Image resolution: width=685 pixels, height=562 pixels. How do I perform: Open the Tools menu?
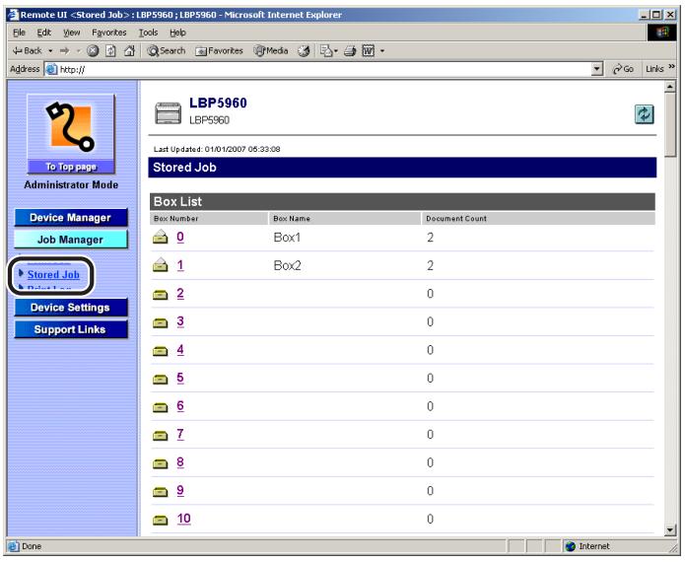(x=148, y=33)
